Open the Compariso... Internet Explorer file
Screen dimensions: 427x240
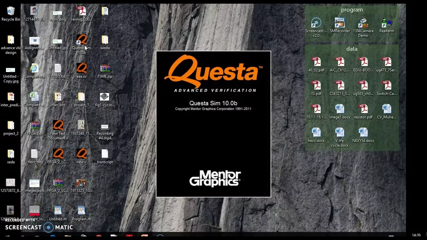[x=34, y=71]
